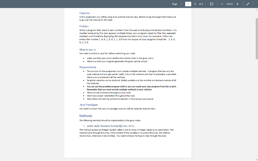Image resolution: width=258 pixels, height=161 pixels.
Task: Click the vertical scrollbar thumb
Action: click(x=257, y=38)
